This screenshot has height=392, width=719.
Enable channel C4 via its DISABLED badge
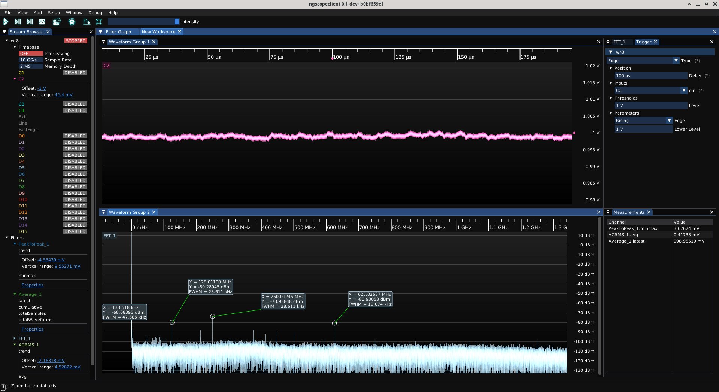pos(75,110)
